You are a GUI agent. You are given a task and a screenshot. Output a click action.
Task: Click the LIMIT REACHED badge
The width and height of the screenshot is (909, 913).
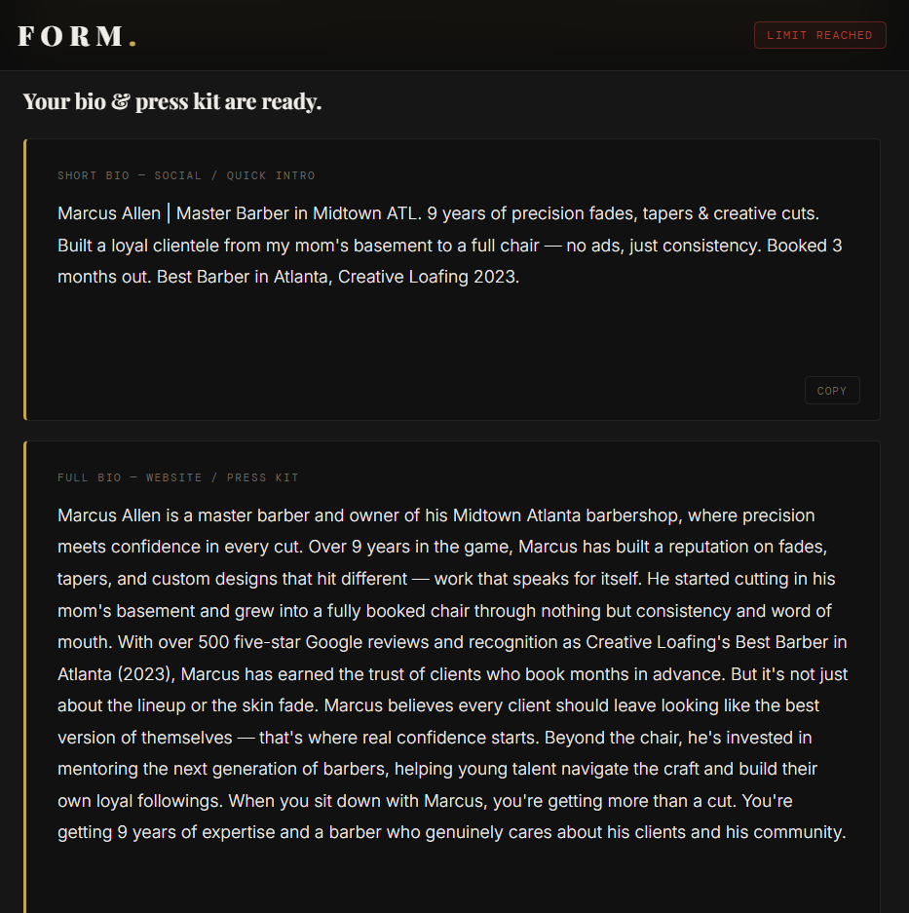click(x=819, y=34)
